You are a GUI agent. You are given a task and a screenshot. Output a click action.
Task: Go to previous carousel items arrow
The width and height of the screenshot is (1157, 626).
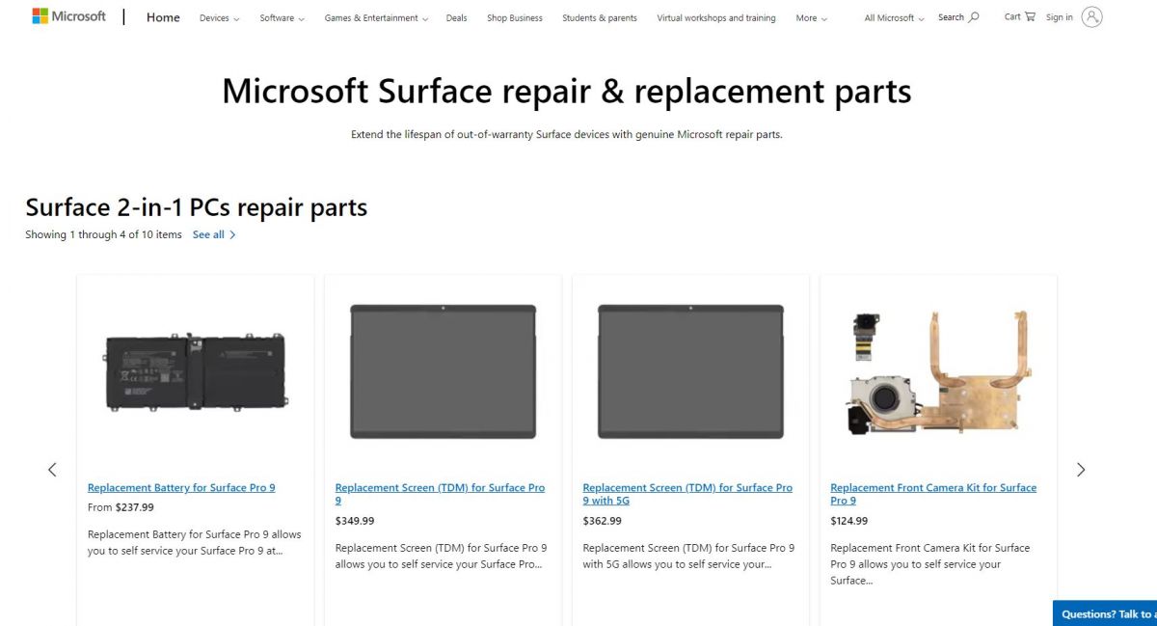tap(52, 470)
